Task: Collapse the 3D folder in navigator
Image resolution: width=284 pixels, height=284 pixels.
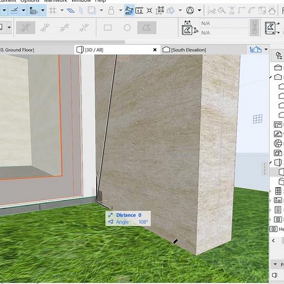Action: pos(271,162)
